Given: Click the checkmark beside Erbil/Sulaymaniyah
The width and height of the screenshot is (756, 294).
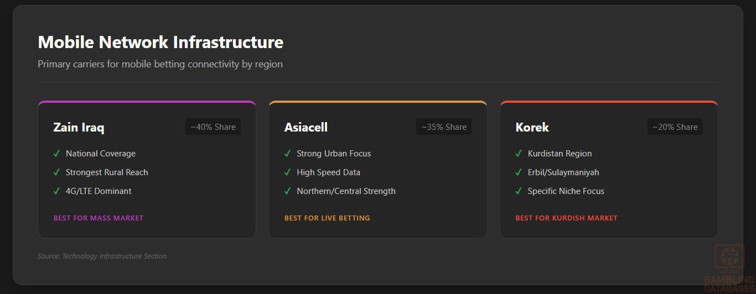Looking at the screenshot, I should [518, 172].
